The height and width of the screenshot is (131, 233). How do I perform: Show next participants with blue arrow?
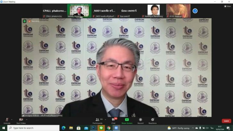[195, 11]
